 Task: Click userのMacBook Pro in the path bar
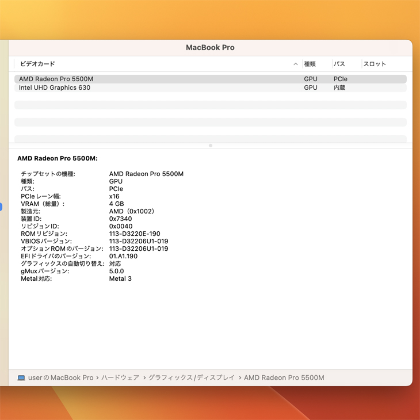coord(60,378)
